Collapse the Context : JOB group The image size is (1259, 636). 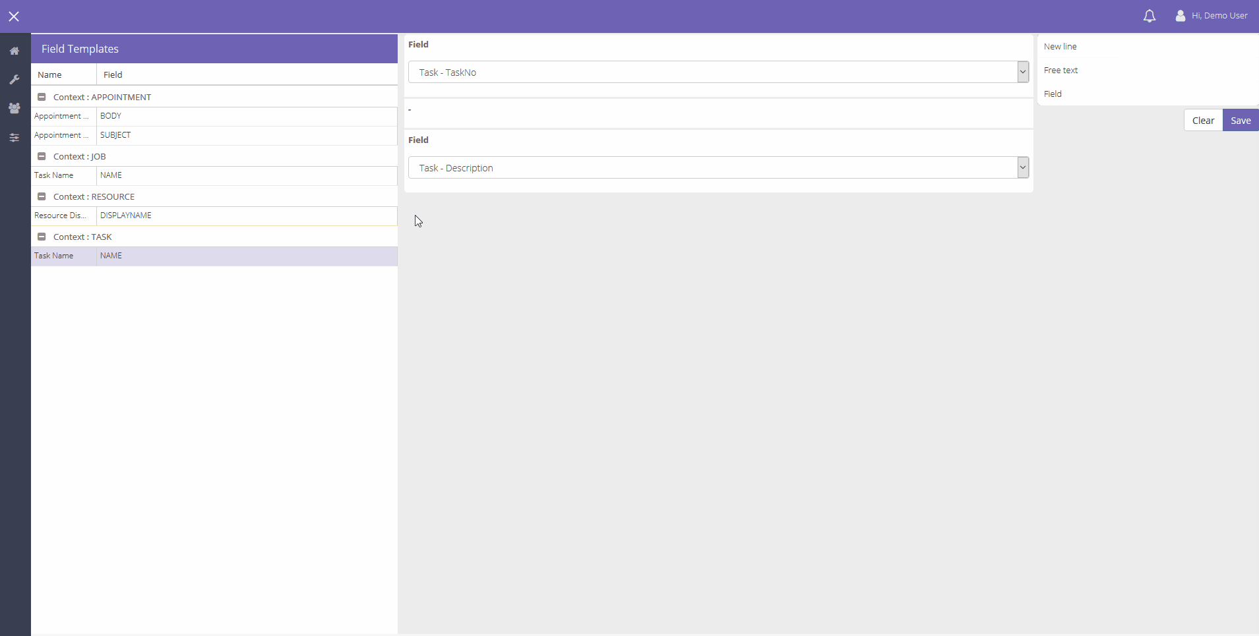click(42, 156)
